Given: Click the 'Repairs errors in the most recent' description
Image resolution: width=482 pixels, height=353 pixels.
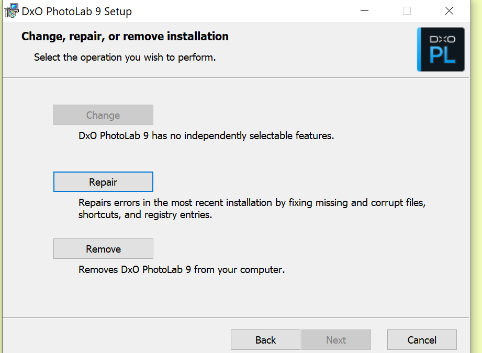Looking at the screenshot, I should pos(252,202).
